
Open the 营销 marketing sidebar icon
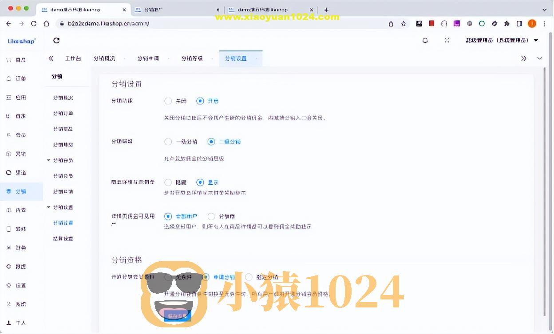20,154
